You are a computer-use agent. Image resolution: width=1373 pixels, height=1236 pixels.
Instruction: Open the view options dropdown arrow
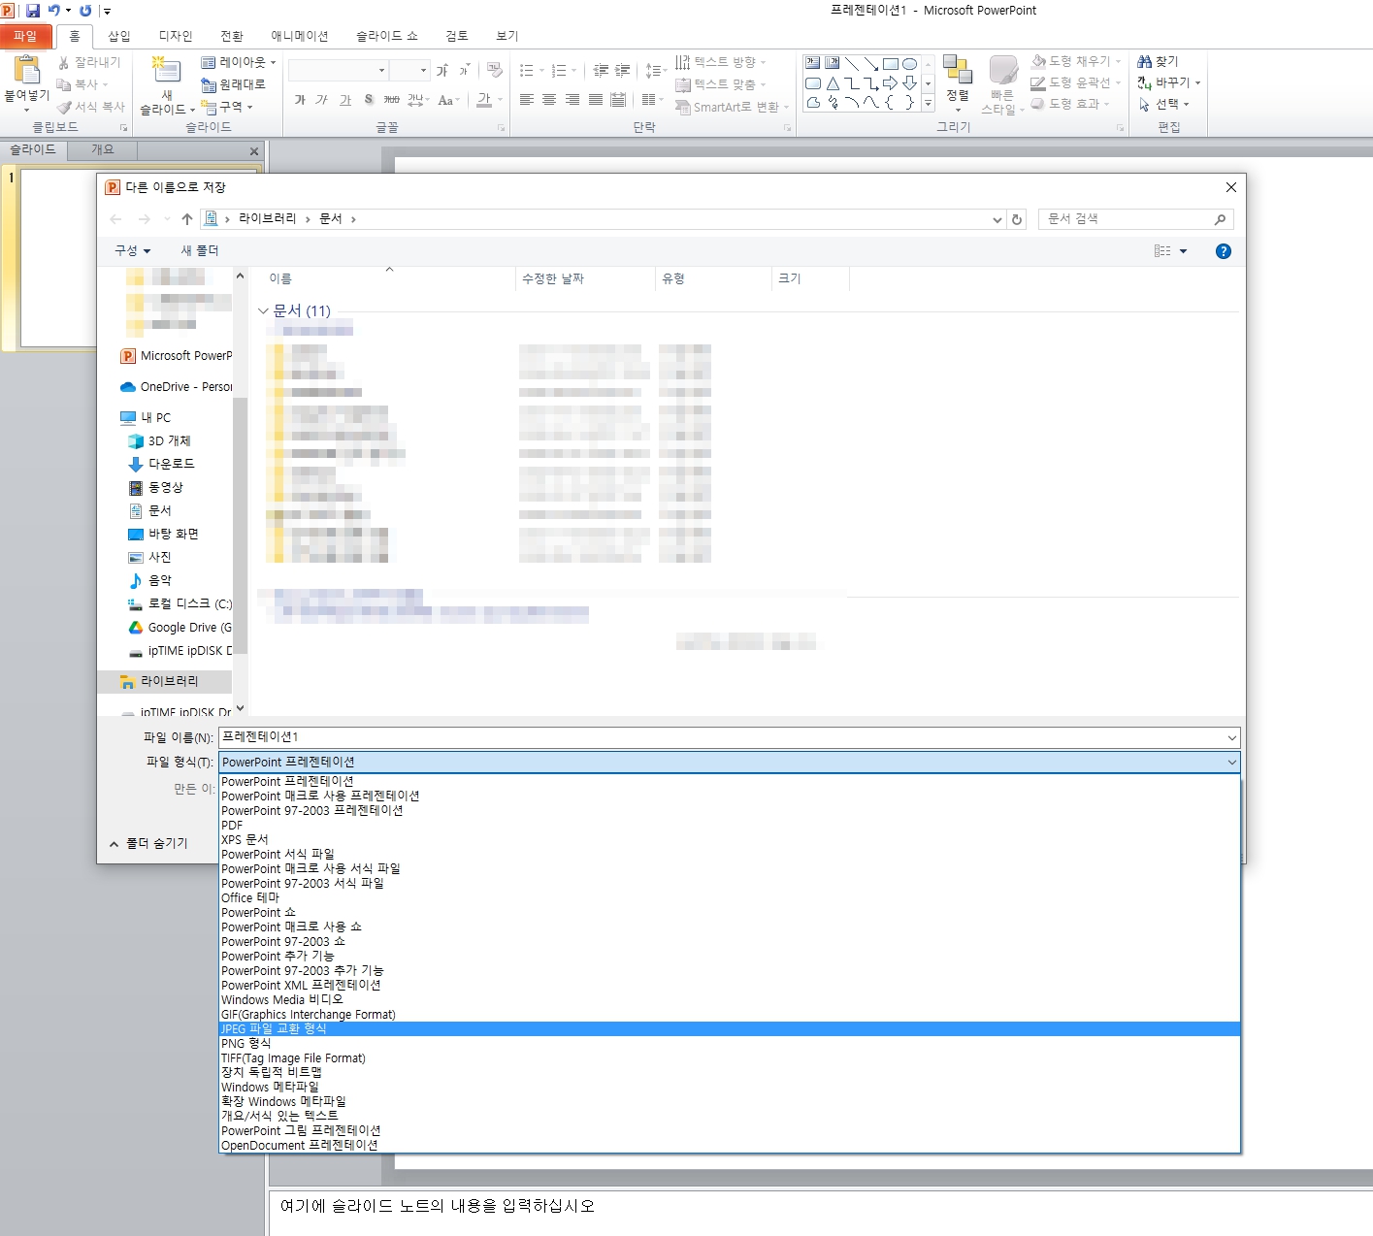(x=1183, y=251)
